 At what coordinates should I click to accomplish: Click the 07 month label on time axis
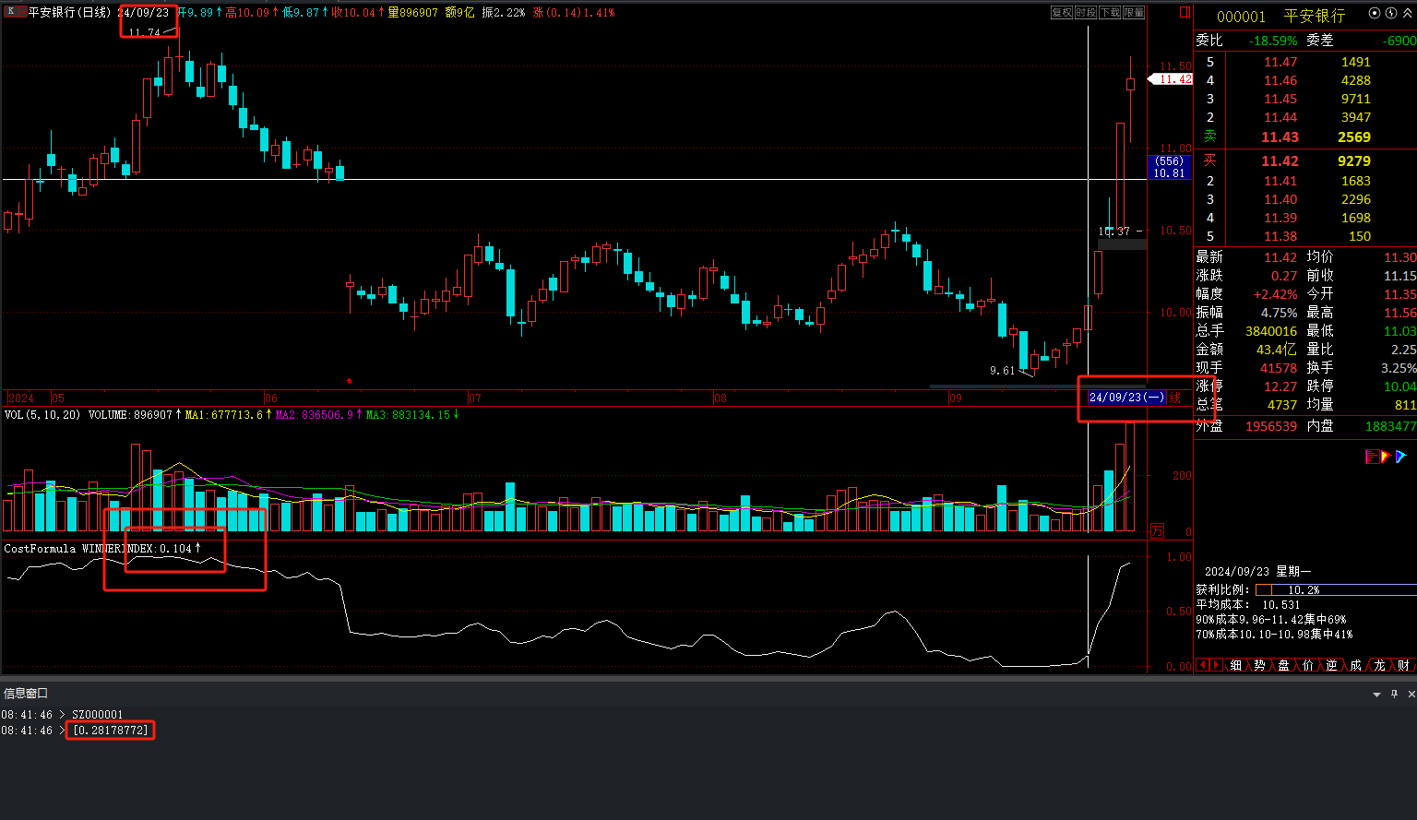[474, 398]
